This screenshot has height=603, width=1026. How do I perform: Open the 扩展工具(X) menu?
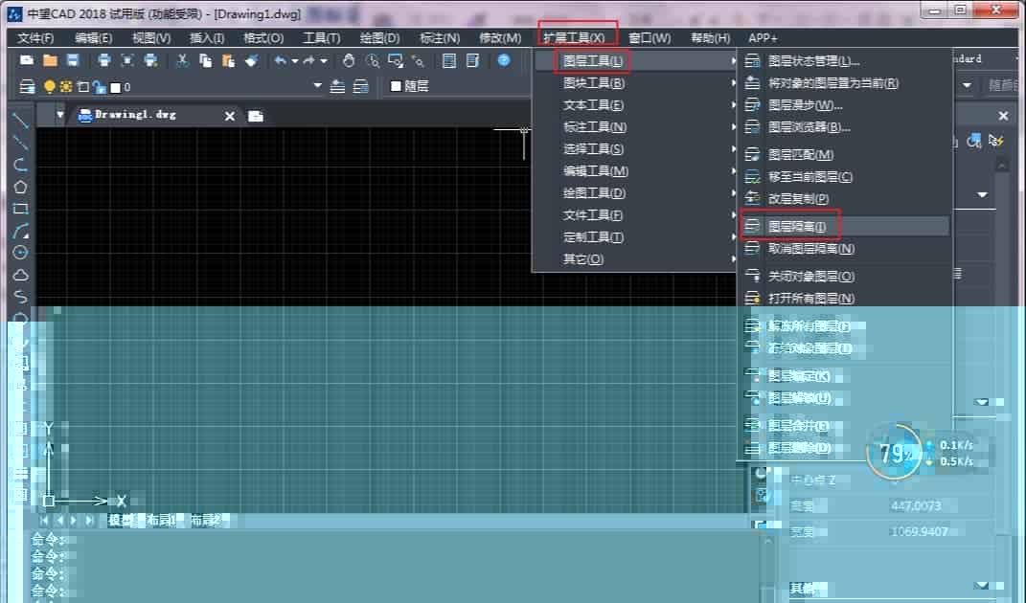coord(574,38)
